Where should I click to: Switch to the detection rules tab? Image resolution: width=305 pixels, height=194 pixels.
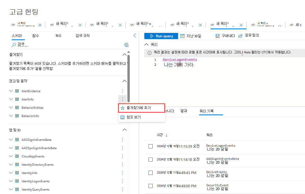(x=83, y=36)
